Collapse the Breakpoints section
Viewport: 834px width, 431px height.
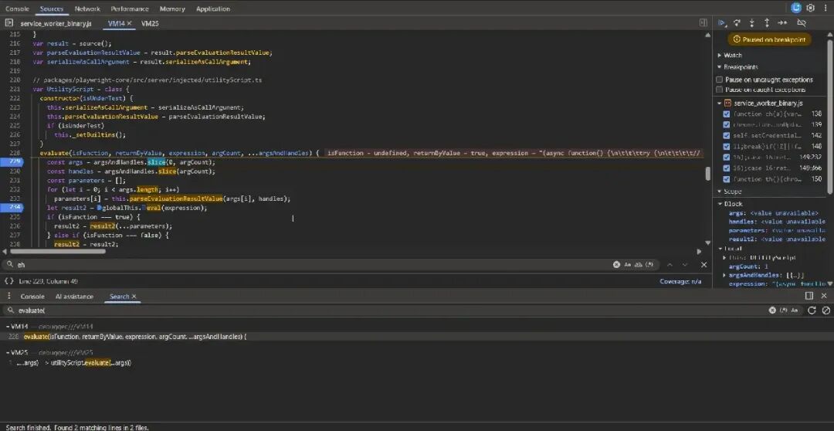click(x=720, y=67)
